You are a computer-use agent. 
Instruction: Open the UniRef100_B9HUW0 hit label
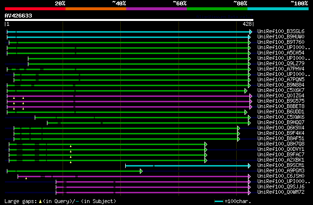pyautogui.click(x=281, y=37)
